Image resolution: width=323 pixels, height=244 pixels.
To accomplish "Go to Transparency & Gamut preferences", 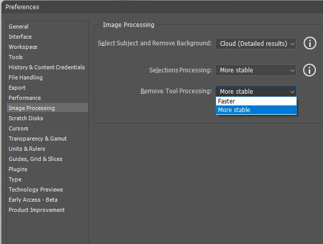I will pyautogui.click(x=38, y=139).
